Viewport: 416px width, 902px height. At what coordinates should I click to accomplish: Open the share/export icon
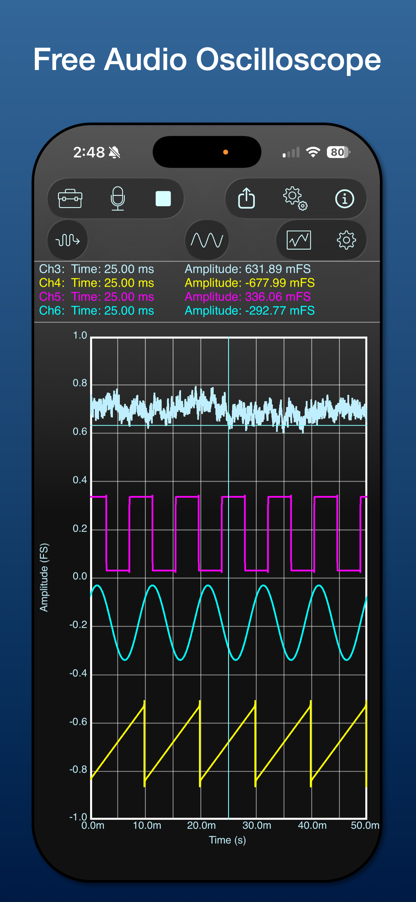(246, 198)
